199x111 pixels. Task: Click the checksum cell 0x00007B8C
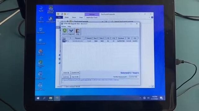click(121, 41)
